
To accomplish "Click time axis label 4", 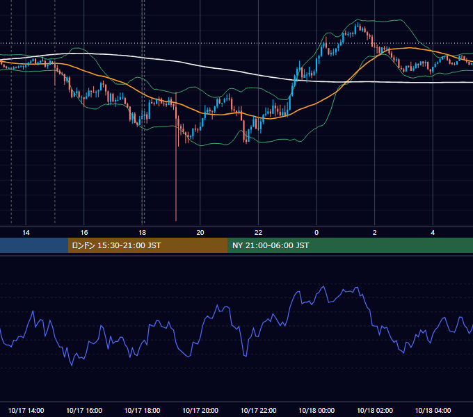I will (433, 232).
